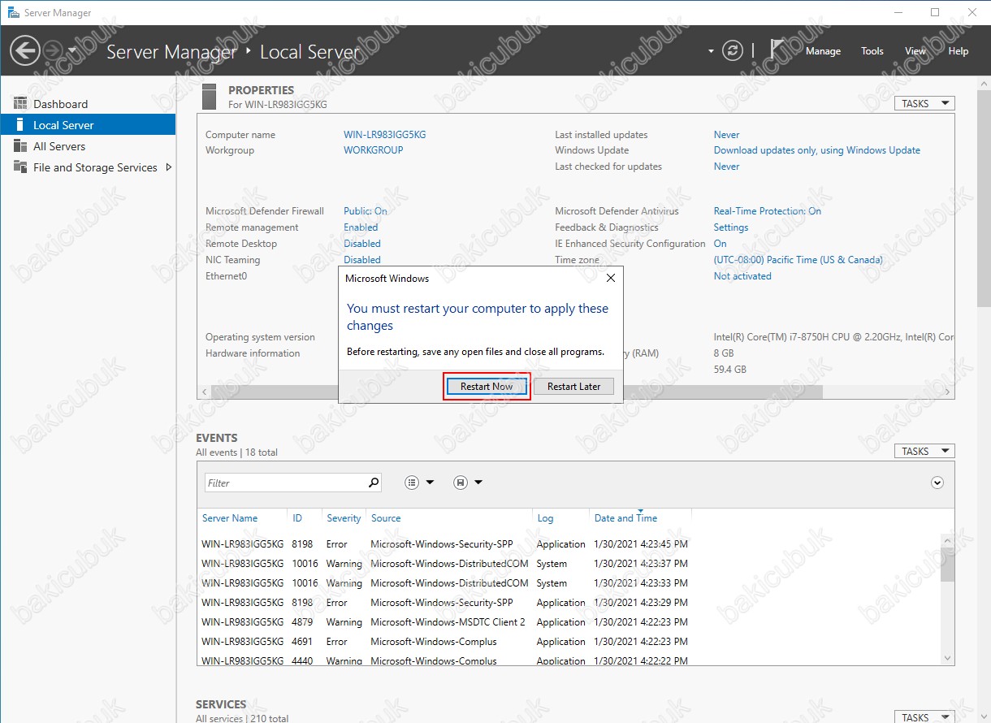This screenshot has width=991, height=723.
Task: Click the properties horizontal scrollbar
Action: (x=517, y=392)
